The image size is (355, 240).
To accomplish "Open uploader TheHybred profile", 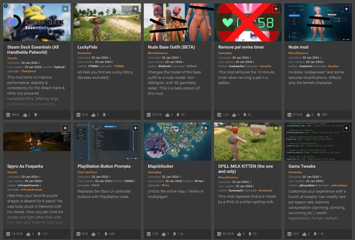I will 28,71.
